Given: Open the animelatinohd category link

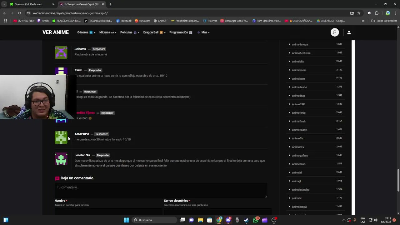Looking at the screenshot, I should 300,190.
